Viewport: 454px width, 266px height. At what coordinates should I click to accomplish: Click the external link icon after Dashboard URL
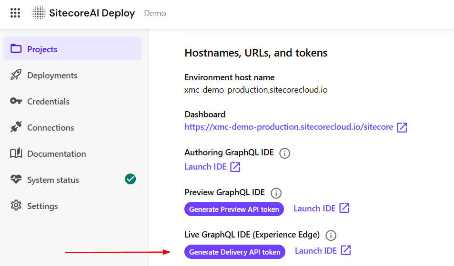402,127
